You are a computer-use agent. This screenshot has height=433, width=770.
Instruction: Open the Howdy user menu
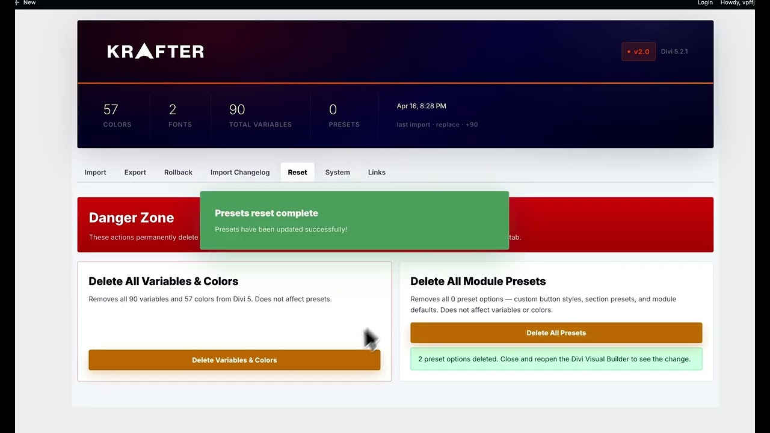point(738,3)
